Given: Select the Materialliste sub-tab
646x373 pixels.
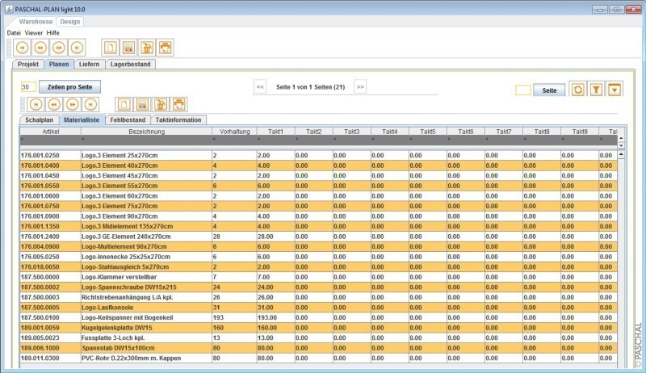Looking at the screenshot, I should pos(82,119).
